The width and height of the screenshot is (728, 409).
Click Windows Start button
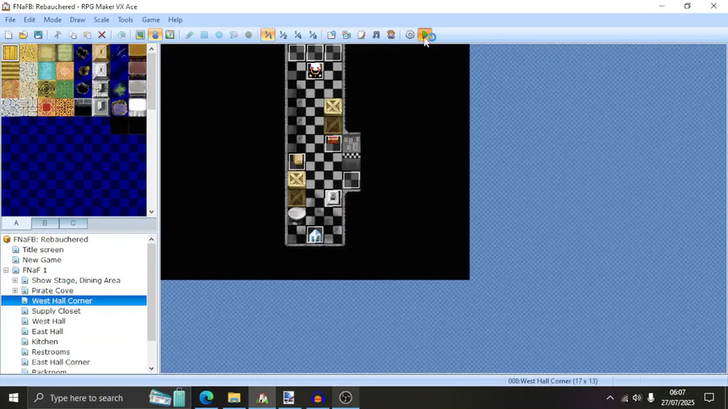[x=14, y=398]
